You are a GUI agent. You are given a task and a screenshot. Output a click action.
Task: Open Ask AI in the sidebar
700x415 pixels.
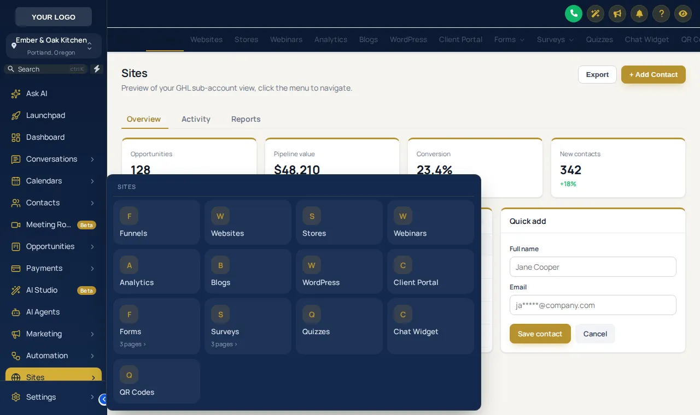coord(54,93)
